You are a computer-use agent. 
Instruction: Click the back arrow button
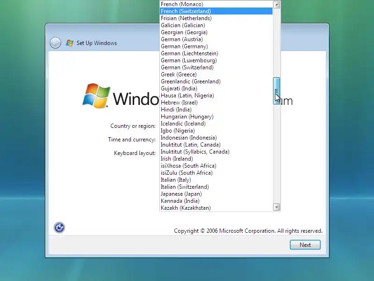55,43
